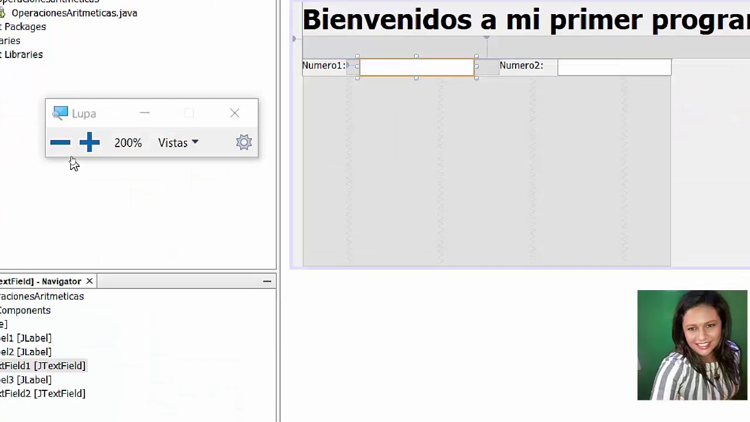Select OperacionesAritmeticas node in Navigator
Viewport: 750px width, 422px height.
(42, 296)
